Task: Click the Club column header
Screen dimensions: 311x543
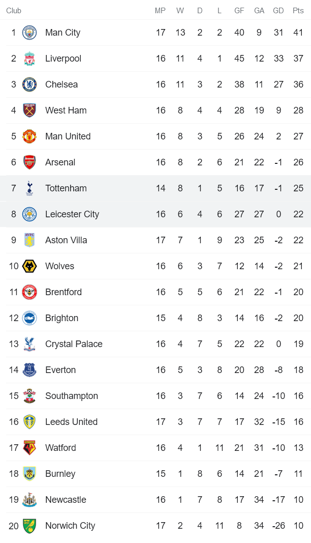Action: click(14, 11)
